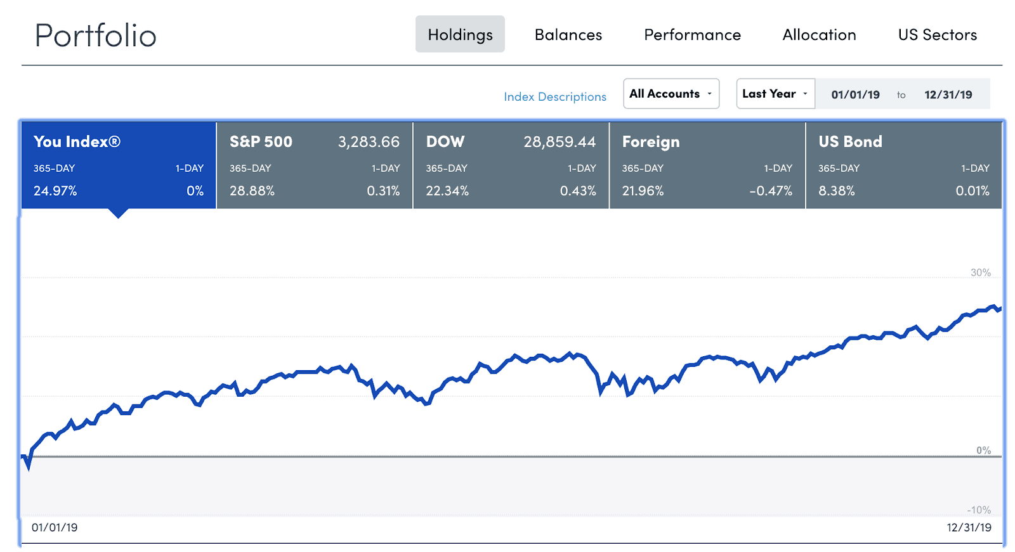Edit the 01/01/19 start date field
Screen dimensions: 1015x552
pyautogui.click(x=855, y=94)
